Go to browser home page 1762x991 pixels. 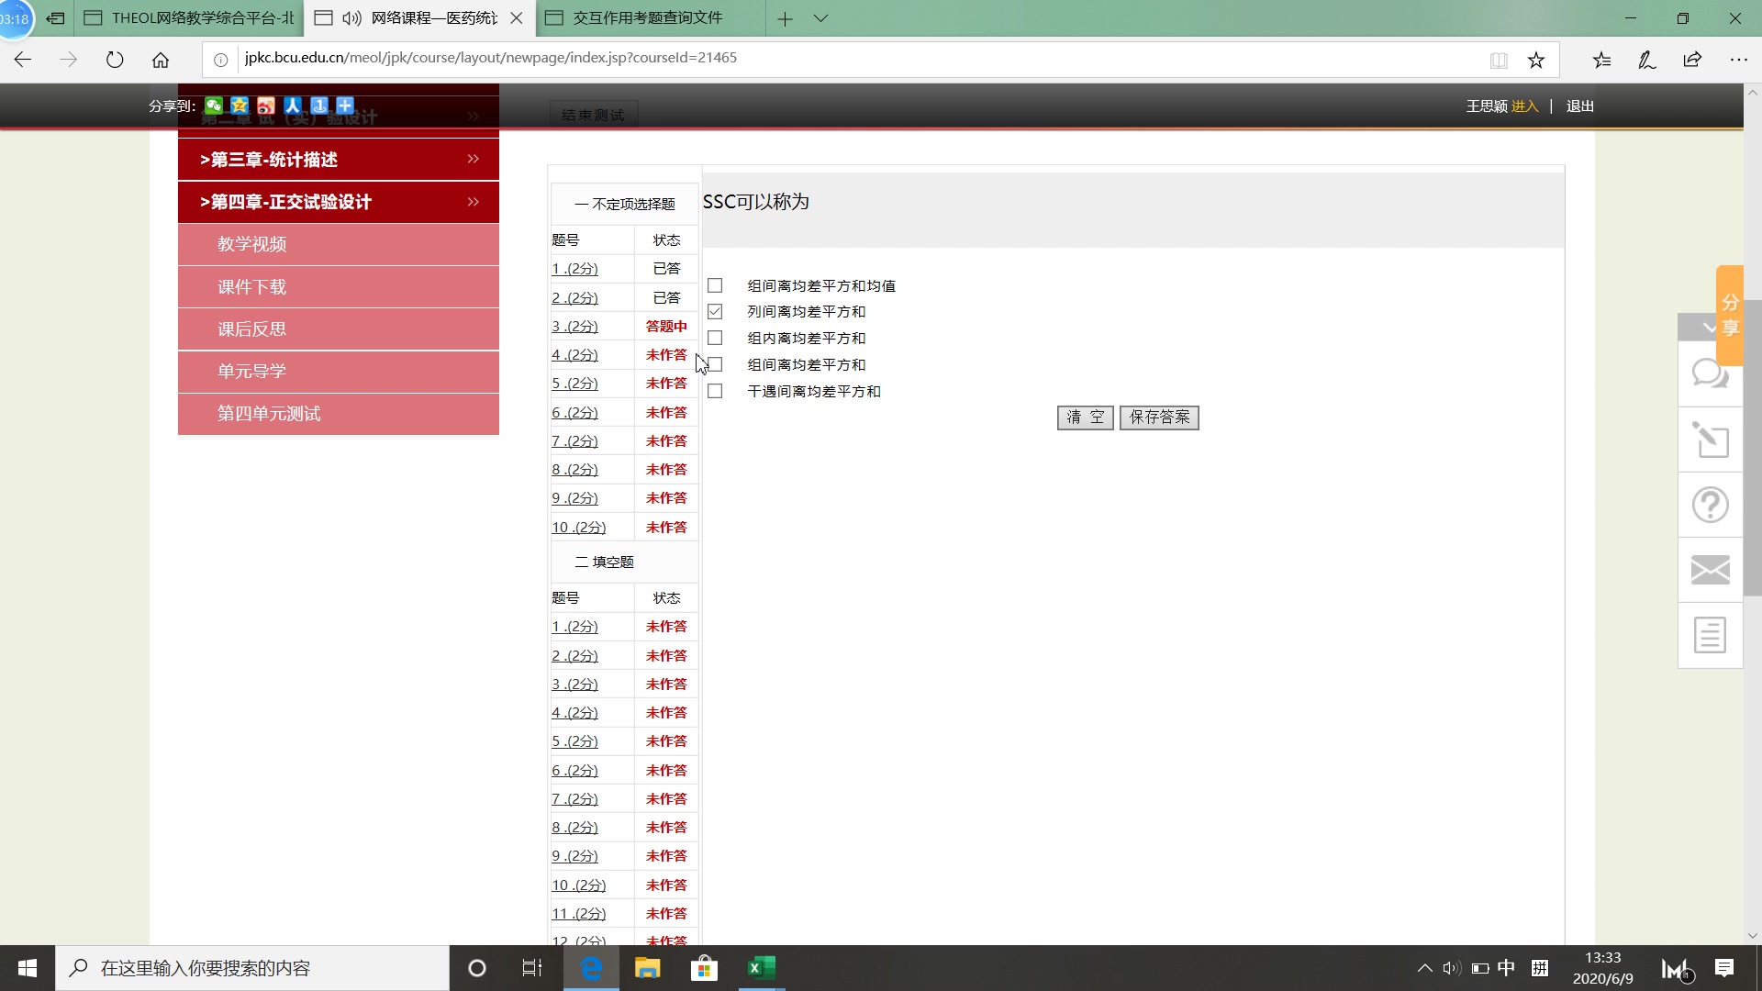pyautogui.click(x=161, y=60)
